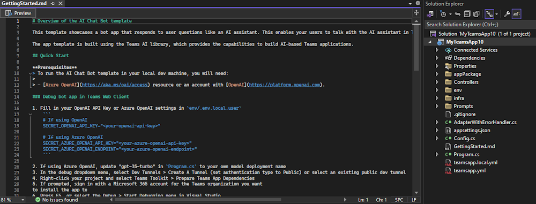Expand the appsettings.json node
This screenshot has height=204, width=536.
437,130
